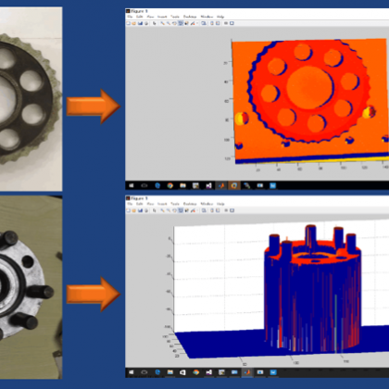Toggle Rotate 3D tool in gear plot window
389x389 pixels.
click(x=181, y=23)
